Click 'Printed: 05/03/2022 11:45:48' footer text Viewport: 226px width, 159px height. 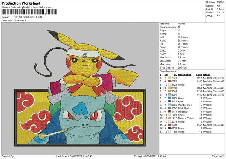click(x=150, y=156)
